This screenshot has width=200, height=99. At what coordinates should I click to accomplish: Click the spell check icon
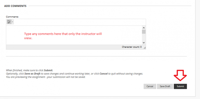tap(9, 22)
